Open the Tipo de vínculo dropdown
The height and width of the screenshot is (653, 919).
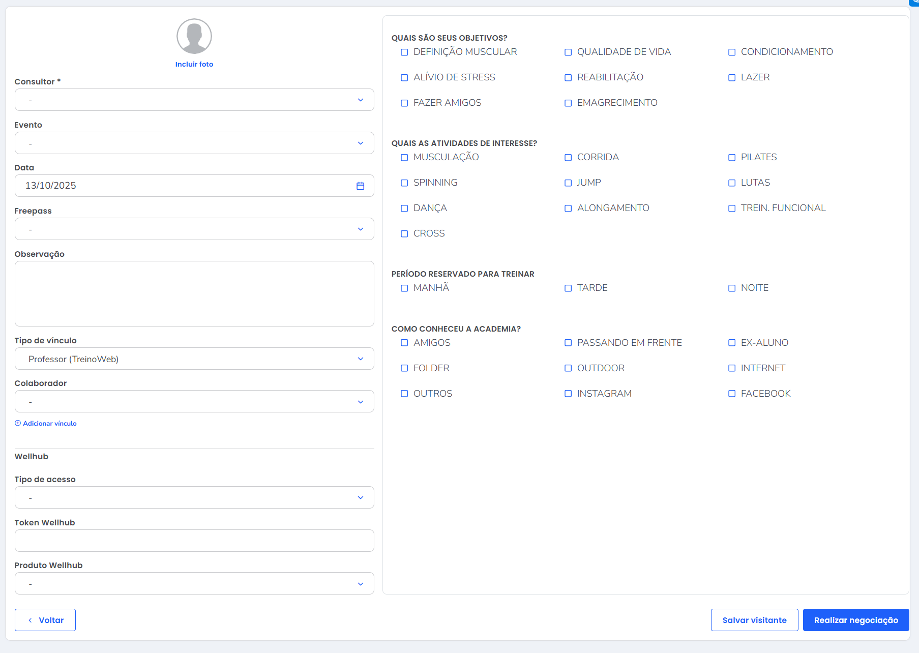pos(194,359)
